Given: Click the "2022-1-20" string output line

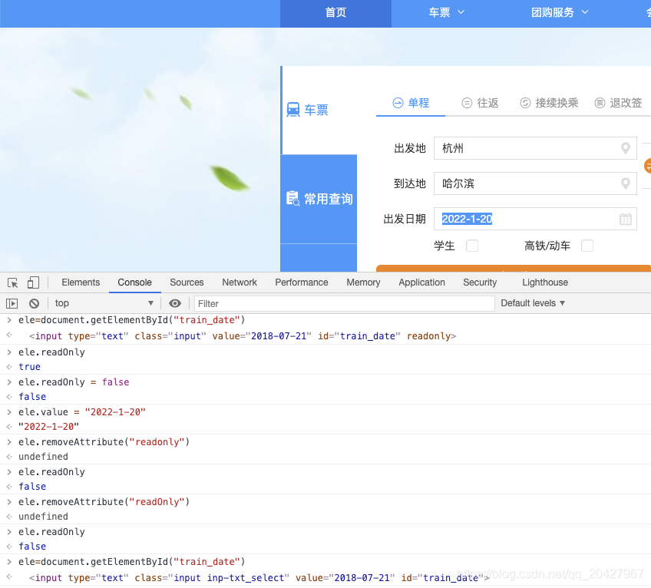Looking at the screenshot, I should click(x=48, y=427).
